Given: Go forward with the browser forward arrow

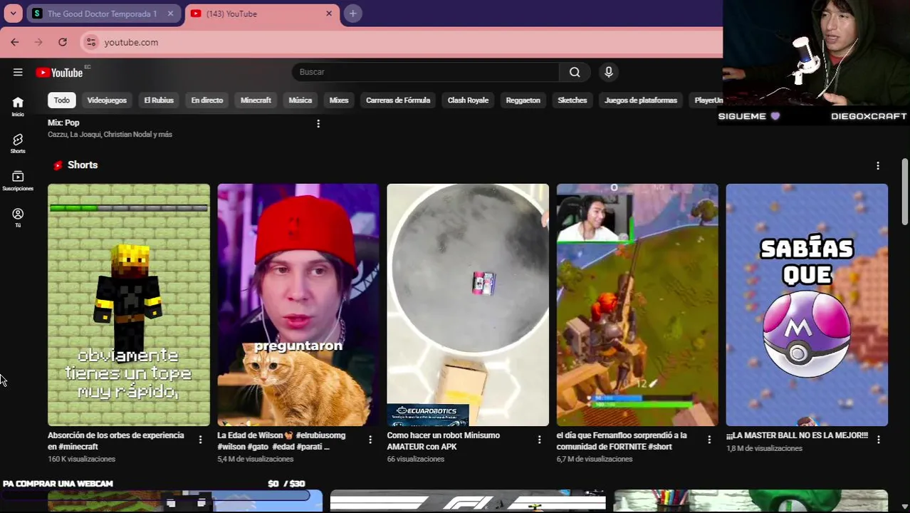Looking at the screenshot, I should click(x=38, y=42).
